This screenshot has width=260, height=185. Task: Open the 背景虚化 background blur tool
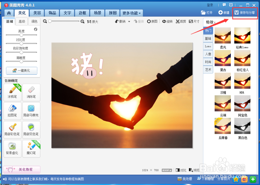pyautogui.click(x=12, y=149)
